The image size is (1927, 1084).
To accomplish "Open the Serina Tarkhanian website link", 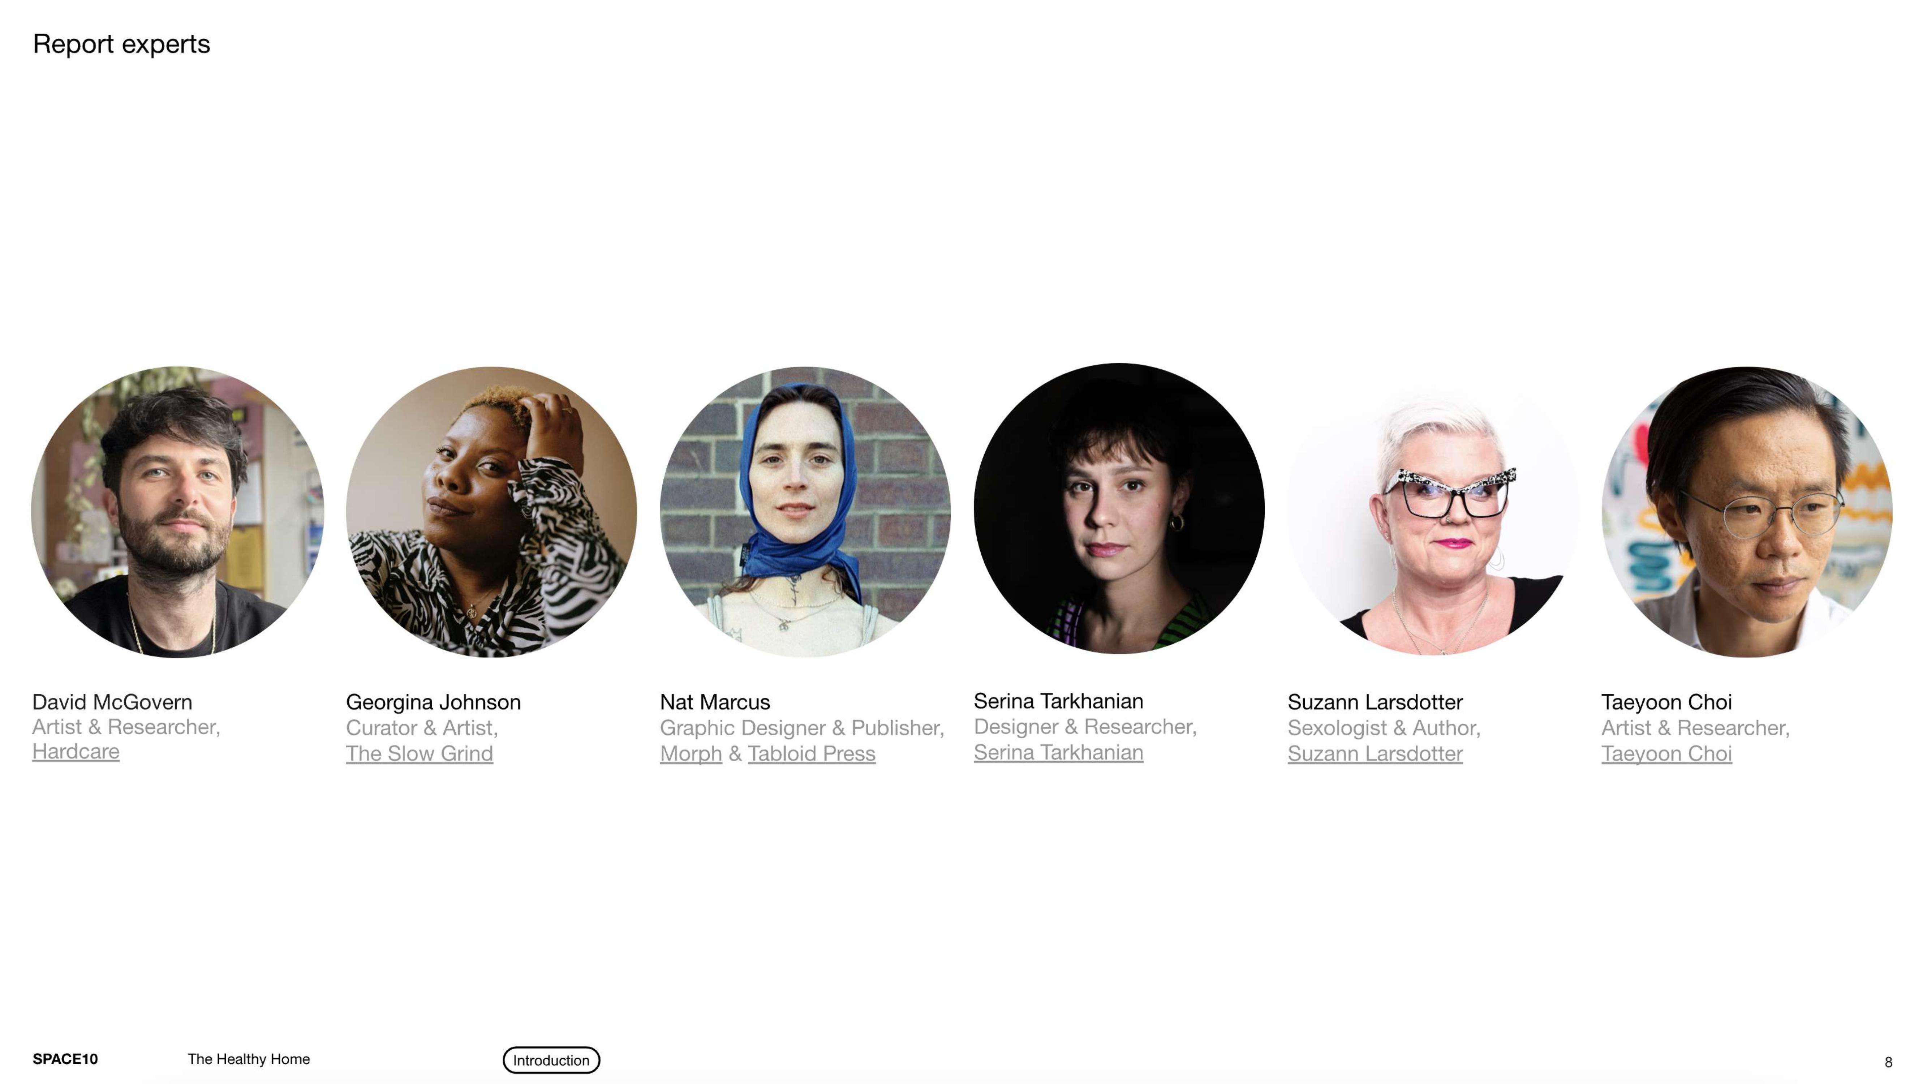I will (x=1058, y=752).
